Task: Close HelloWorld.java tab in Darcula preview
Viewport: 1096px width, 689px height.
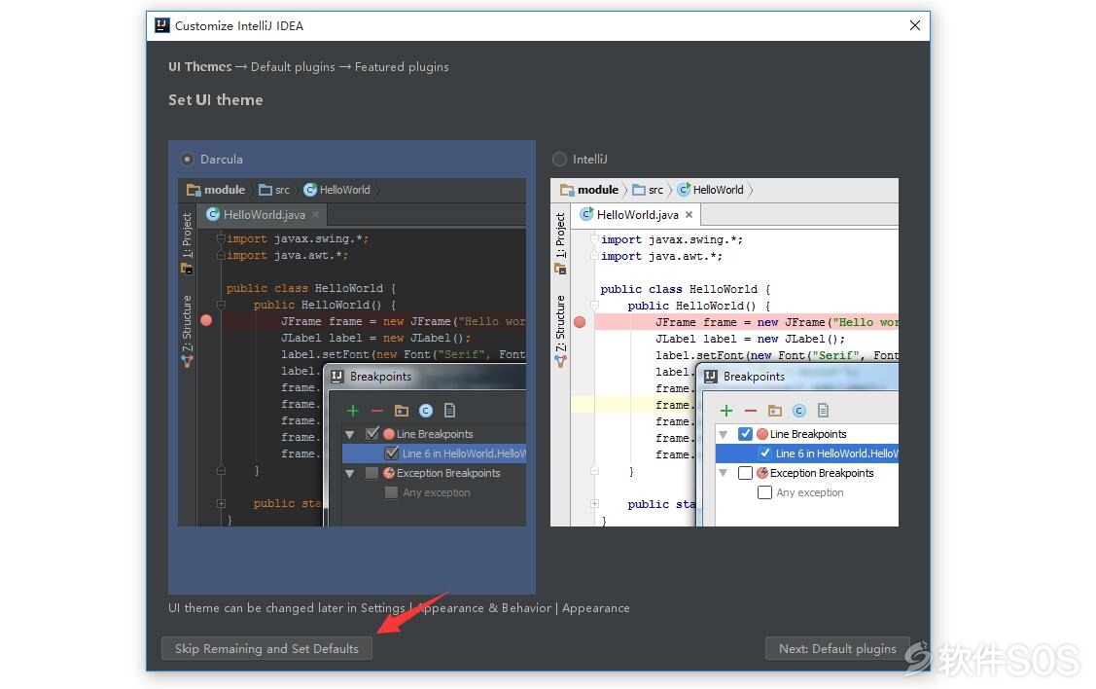Action: pos(315,215)
